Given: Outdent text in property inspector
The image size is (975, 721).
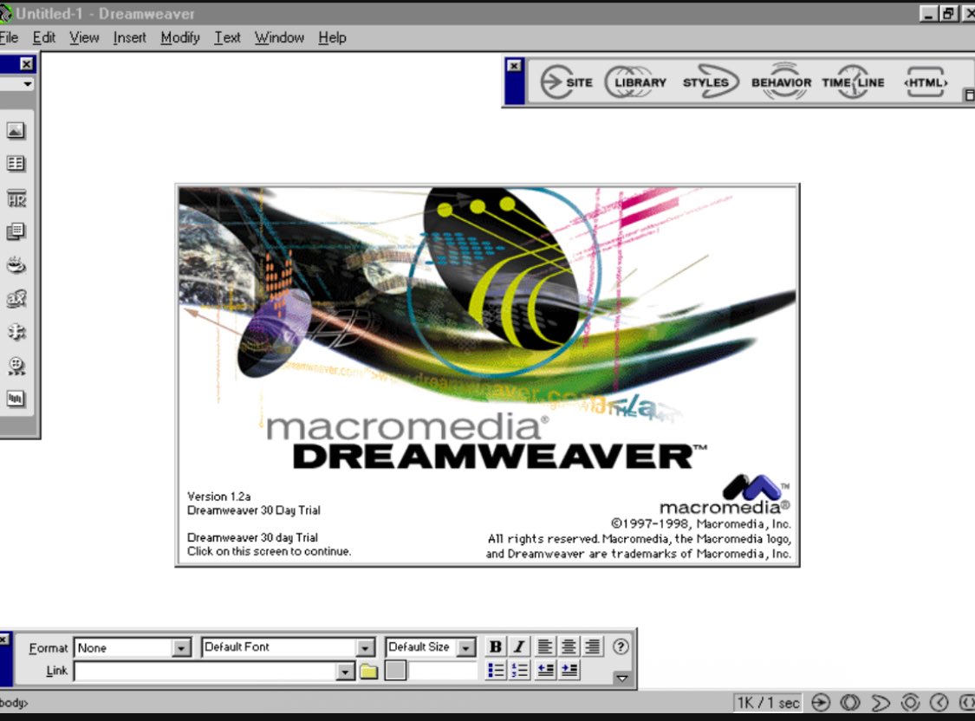Looking at the screenshot, I should coord(545,670).
